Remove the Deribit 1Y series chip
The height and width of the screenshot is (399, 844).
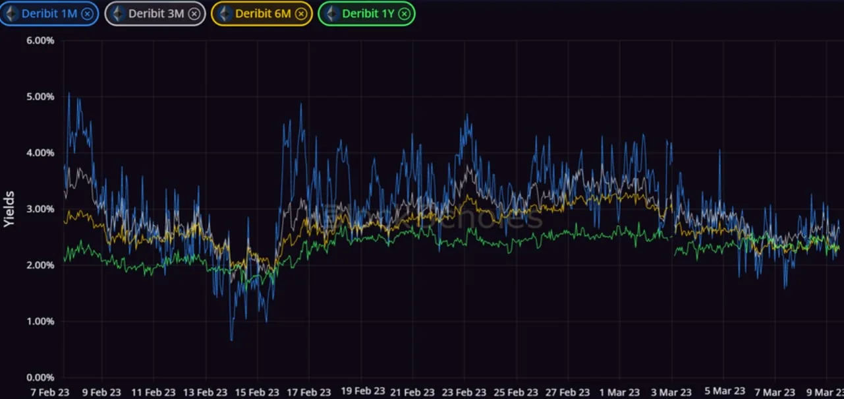click(x=403, y=13)
